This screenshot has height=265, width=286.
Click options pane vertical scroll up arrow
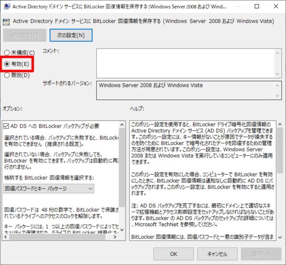122,125
